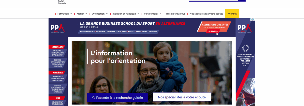Expand the Métier dropdown chevron
This screenshot has height=106, width=304.
(86, 14)
